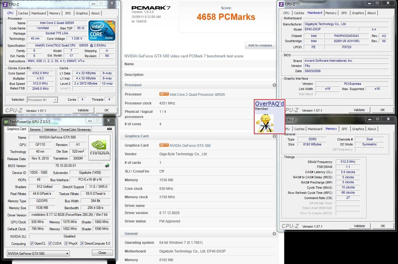Click OK in Mainboard CPU-Z window

tap(382, 110)
